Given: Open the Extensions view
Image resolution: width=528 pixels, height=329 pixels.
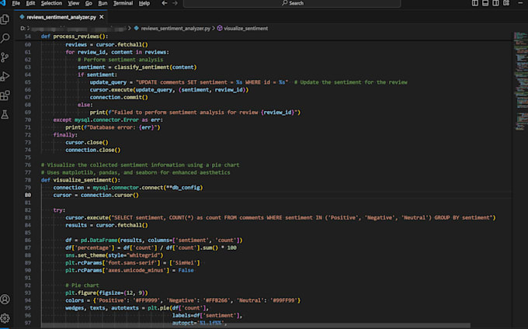Looking at the screenshot, I should tap(5, 95).
